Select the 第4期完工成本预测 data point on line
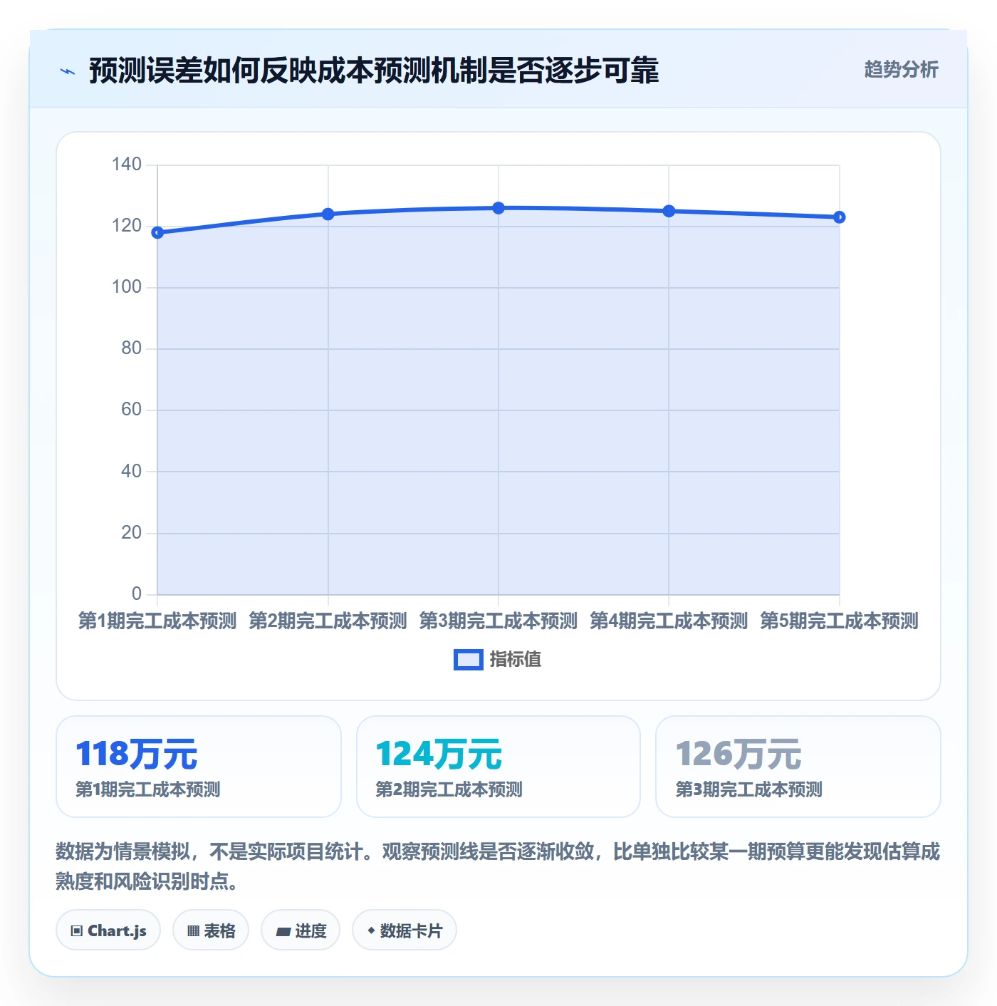The image size is (997, 1006). (669, 211)
